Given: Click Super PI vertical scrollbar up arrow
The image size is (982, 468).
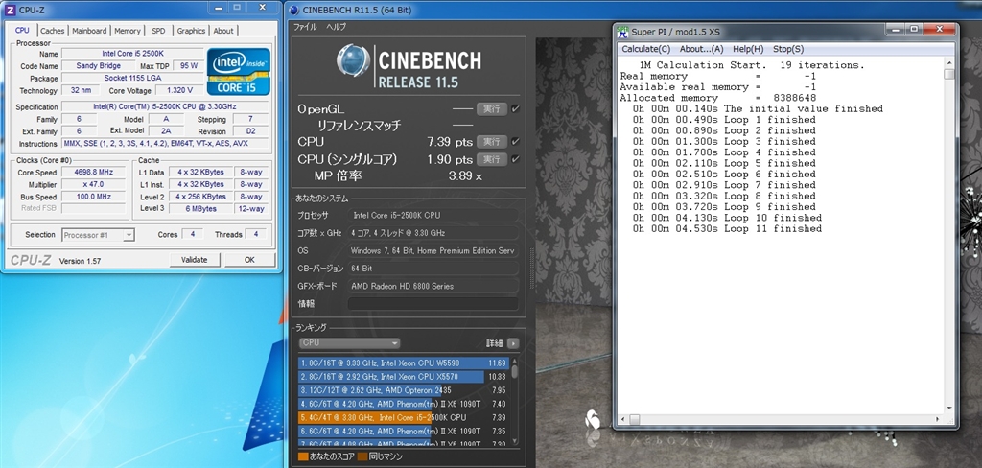Looking at the screenshot, I should pyautogui.click(x=948, y=63).
